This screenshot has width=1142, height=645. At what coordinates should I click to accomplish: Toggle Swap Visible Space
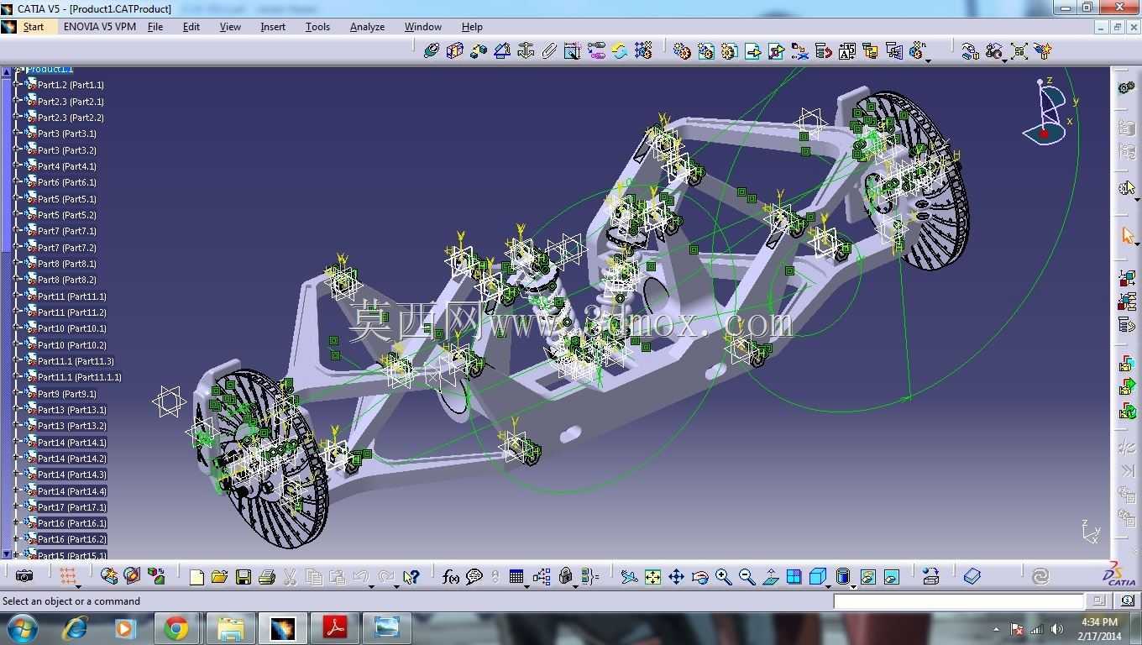(x=892, y=576)
